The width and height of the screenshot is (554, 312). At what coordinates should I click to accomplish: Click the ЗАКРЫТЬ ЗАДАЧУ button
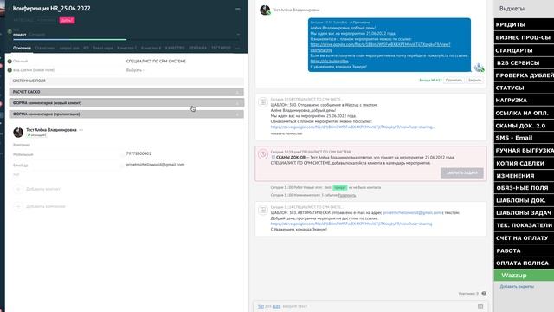pos(461,173)
